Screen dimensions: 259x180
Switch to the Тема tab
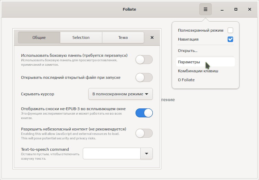coord(123,38)
